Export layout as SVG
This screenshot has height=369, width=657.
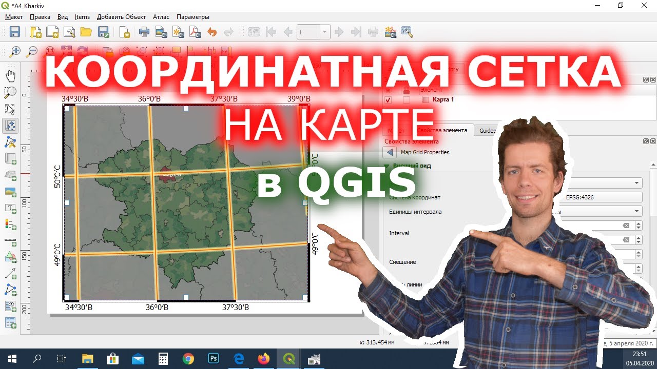pos(178,32)
